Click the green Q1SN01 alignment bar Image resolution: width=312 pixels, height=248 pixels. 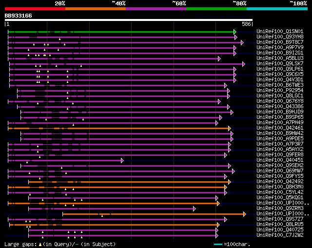pyautogui.click(x=121, y=32)
